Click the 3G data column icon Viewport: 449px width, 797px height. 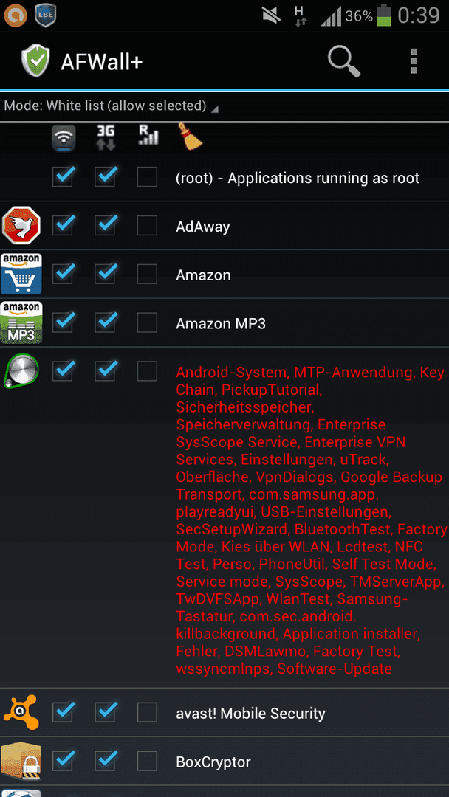106,138
